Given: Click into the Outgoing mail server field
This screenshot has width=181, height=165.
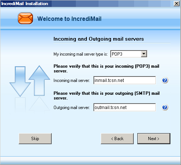Looking at the screenshot, I should [125, 107].
